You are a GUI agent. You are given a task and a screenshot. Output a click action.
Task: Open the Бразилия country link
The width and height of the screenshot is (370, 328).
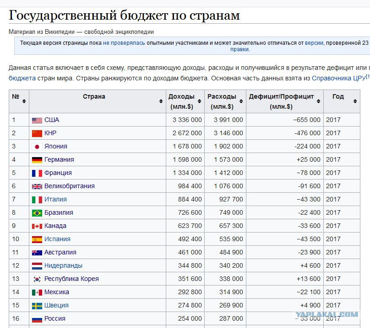pyautogui.click(x=59, y=212)
